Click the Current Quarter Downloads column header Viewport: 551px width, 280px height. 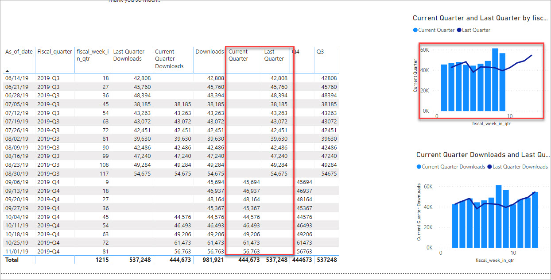tap(169, 59)
